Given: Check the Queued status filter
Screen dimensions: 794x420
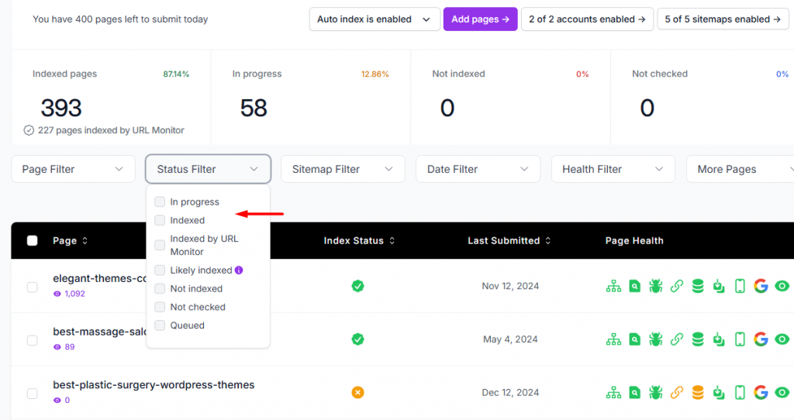Looking at the screenshot, I should tap(160, 325).
